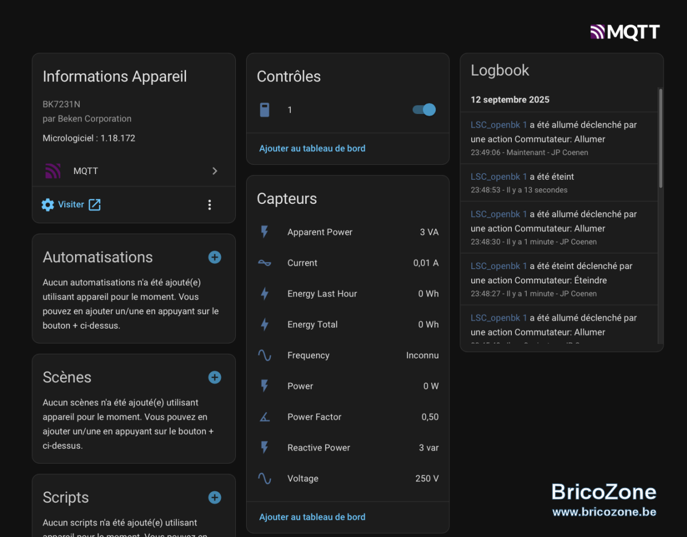Add a new scene with plus button
The width and height of the screenshot is (687, 537).
tap(215, 377)
